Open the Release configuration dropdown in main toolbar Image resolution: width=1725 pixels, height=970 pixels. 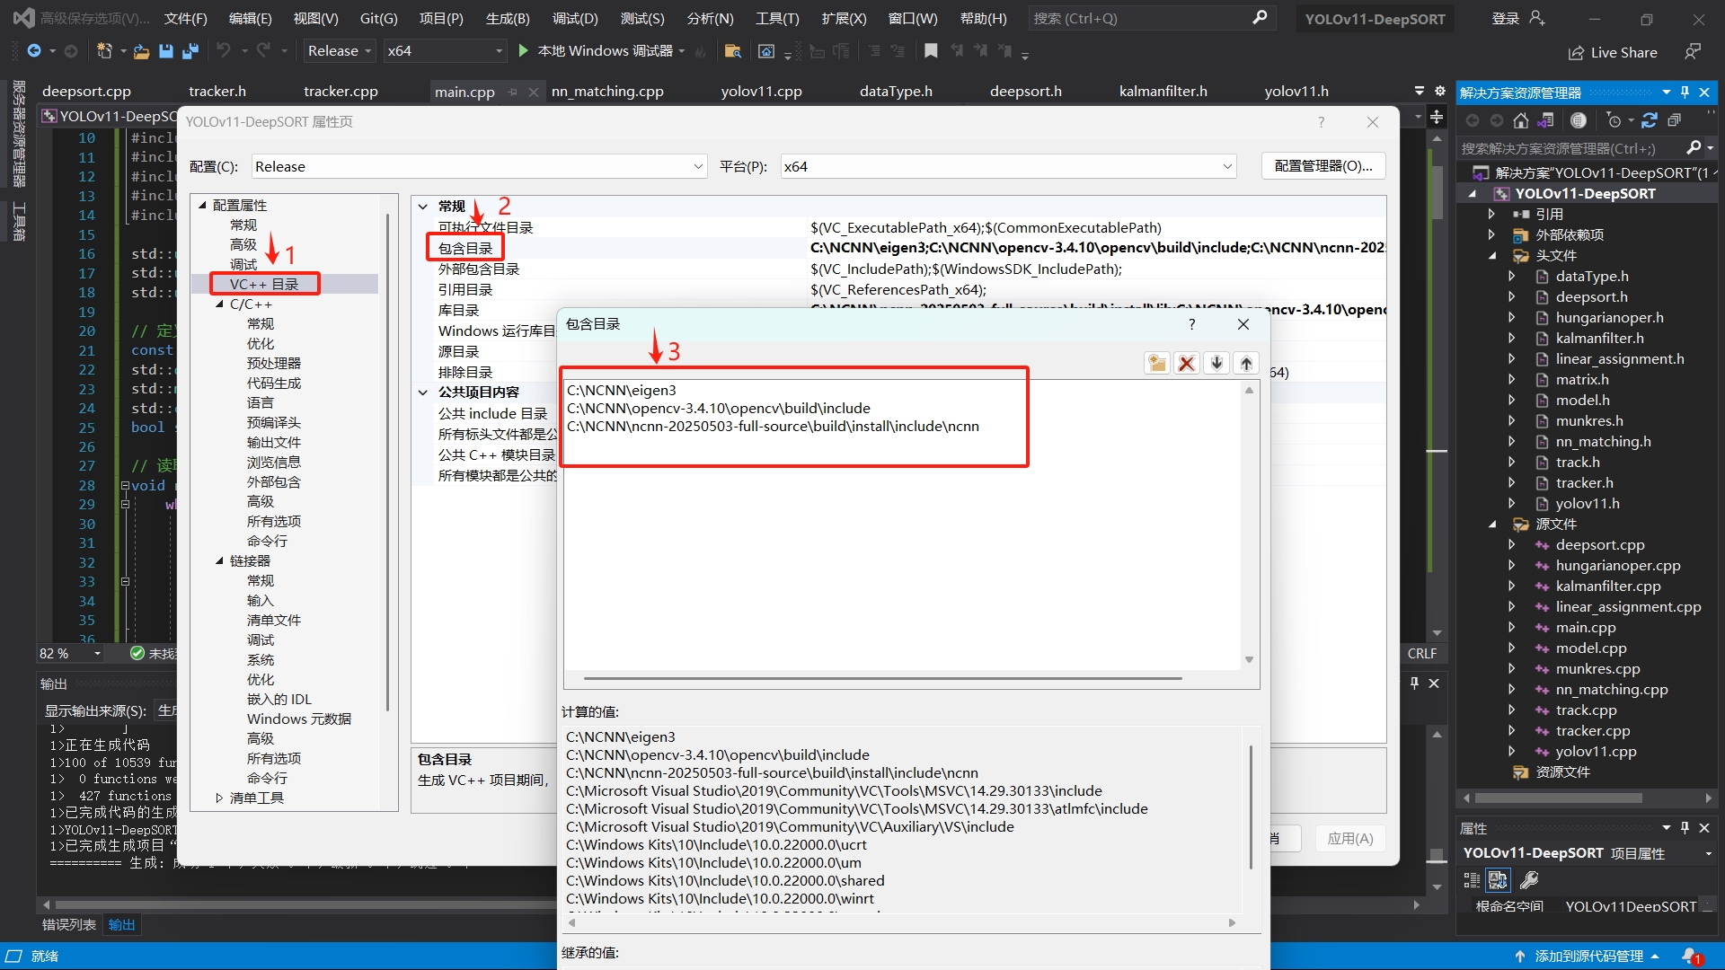339,51
